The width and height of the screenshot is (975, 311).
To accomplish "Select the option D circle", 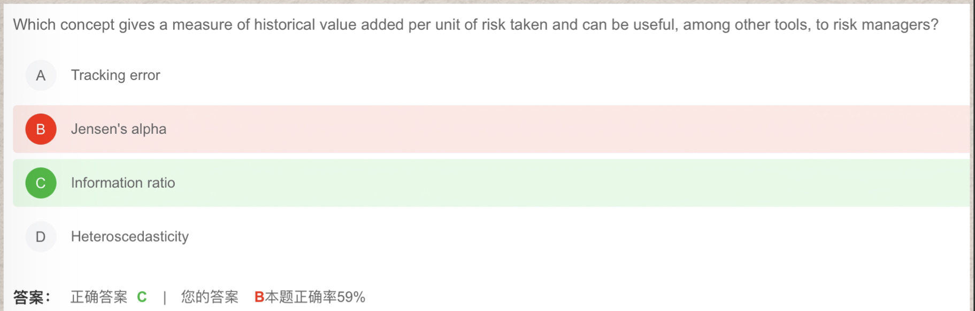I will coord(41,237).
